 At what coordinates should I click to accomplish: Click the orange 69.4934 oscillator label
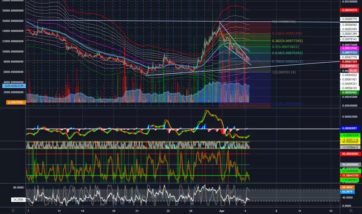point(347,187)
